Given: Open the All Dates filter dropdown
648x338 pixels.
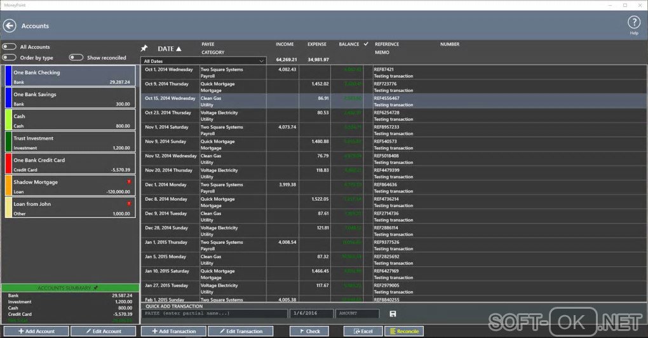Looking at the screenshot, I should [203, 61].
